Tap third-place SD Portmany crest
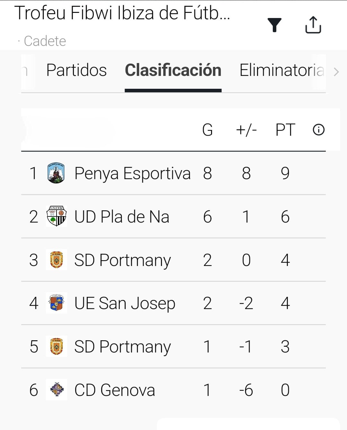The image size is (347, 430). 57,260
